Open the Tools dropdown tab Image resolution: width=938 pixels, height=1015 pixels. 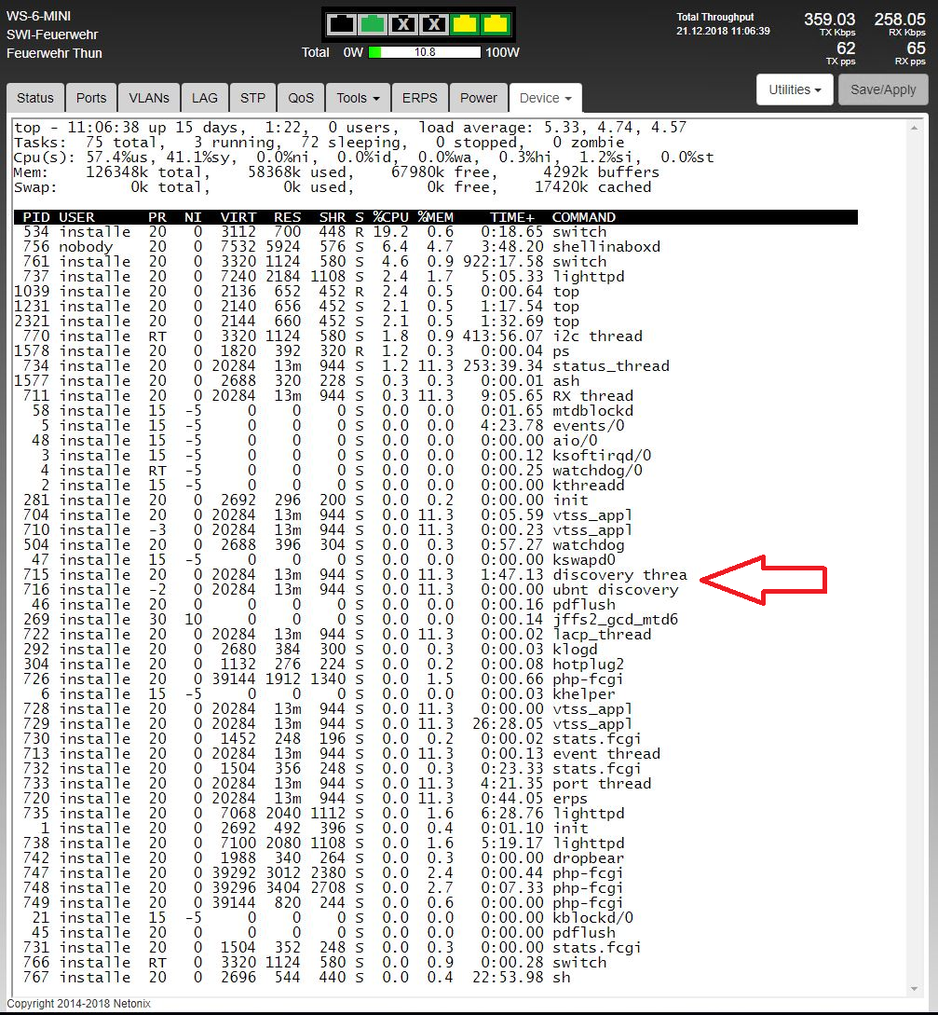coord(359,98)
